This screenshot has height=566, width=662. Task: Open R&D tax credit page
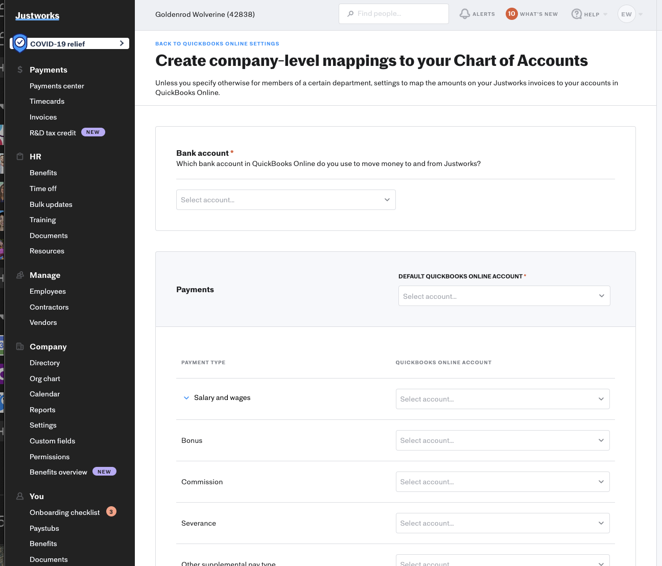pos(53,133)
